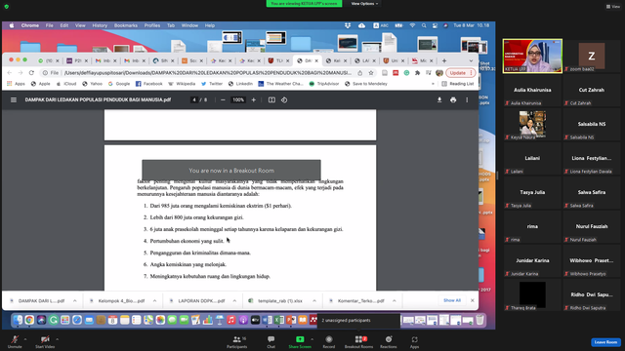Click Chrome Update button

[x=460, y=73]
